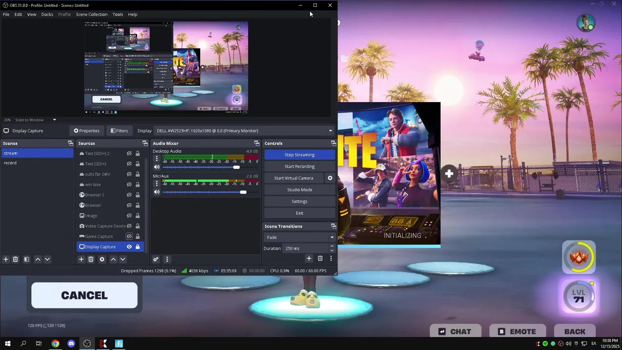Open system tray volume icon
The width and height of the screenshot is (622, 350).
pos(569,344)
